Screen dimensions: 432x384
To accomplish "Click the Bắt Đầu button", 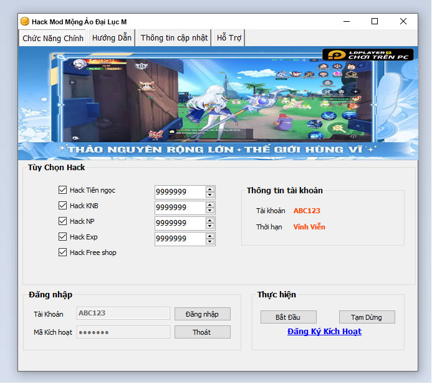I will click(288, 317).
